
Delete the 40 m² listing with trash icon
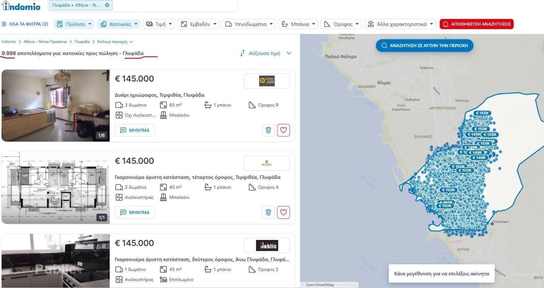click(x=268, y=213)
